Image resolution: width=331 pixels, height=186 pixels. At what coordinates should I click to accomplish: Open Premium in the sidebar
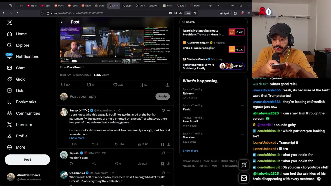pos(20,125)
